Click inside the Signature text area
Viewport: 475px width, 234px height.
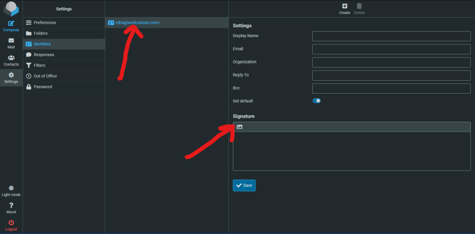(352, 151)
